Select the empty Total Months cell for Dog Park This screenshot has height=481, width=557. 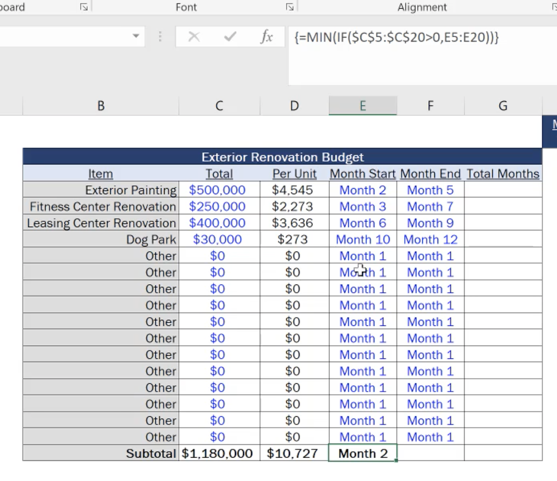503,240
